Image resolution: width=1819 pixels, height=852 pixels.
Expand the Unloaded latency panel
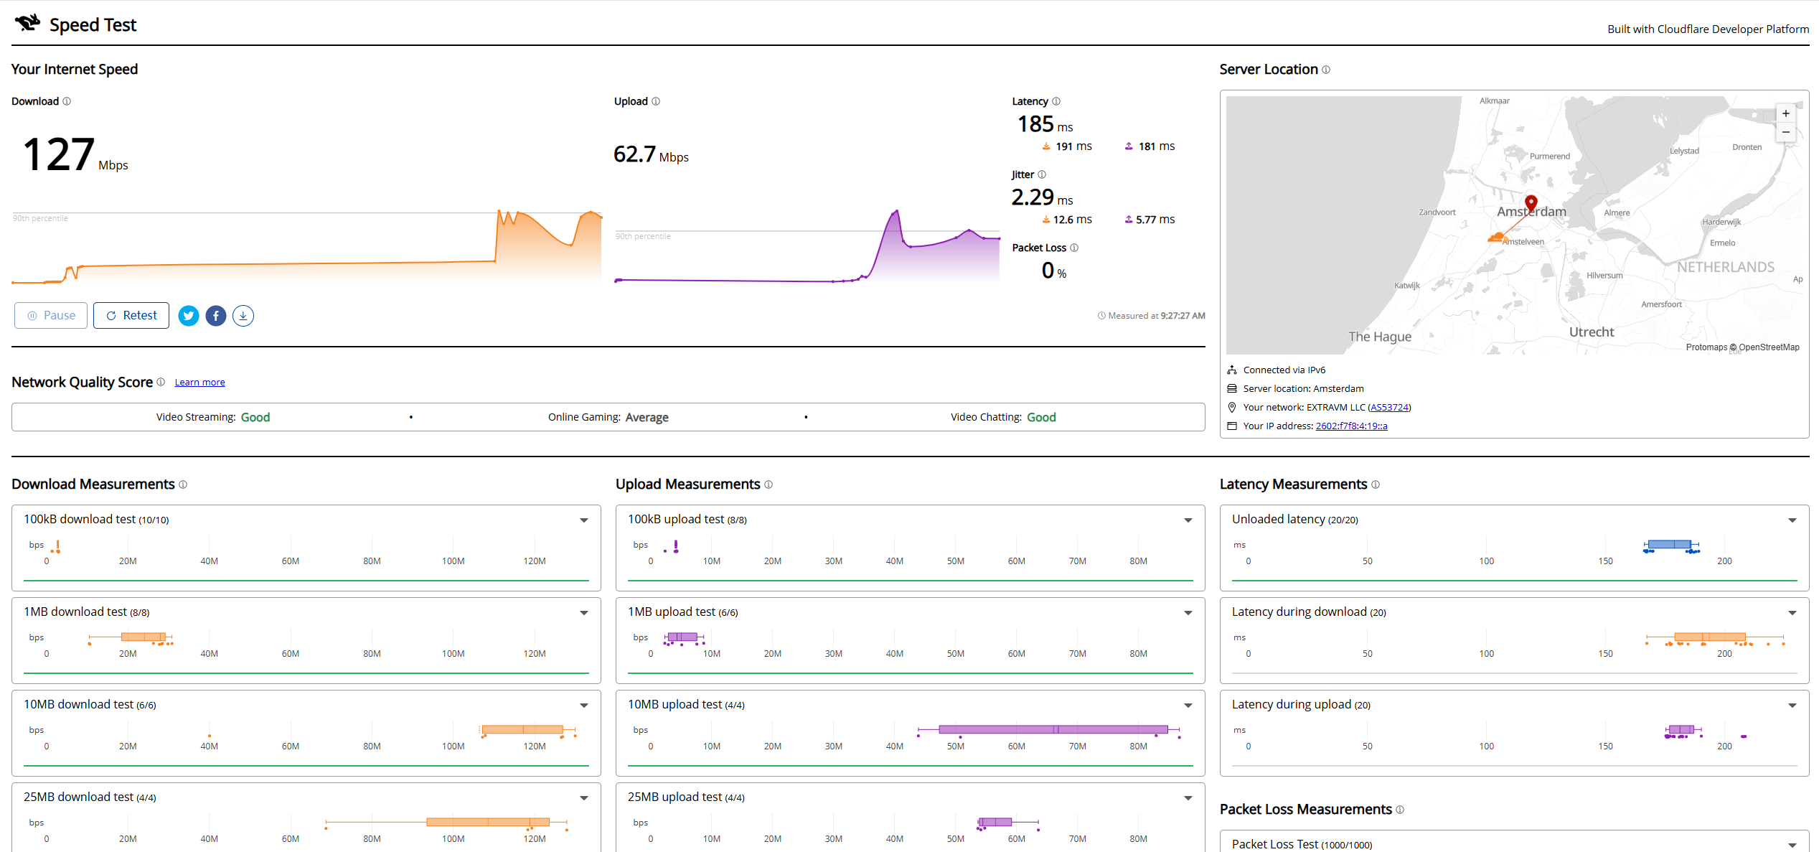[1792, 520]
